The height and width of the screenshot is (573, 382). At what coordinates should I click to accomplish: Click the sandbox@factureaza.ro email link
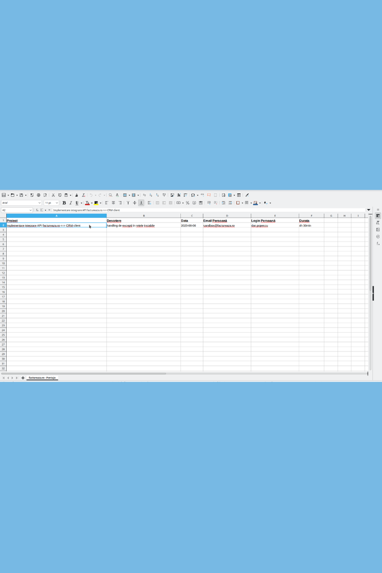click(219, 225)
